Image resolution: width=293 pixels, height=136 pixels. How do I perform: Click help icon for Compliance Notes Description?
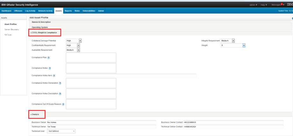click(60, 93)
